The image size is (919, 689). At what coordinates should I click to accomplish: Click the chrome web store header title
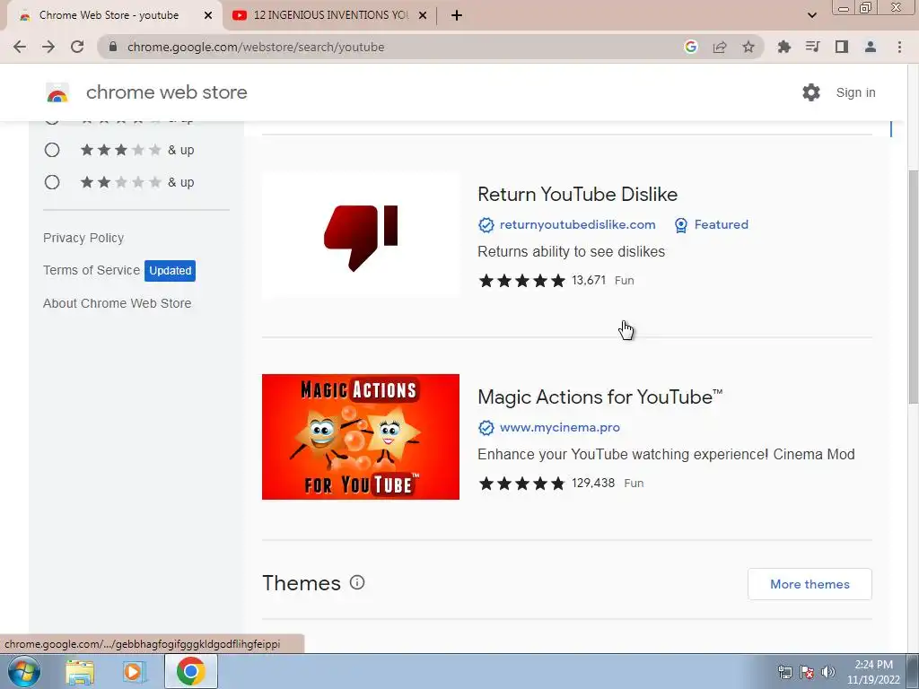(x=166, y=92)
